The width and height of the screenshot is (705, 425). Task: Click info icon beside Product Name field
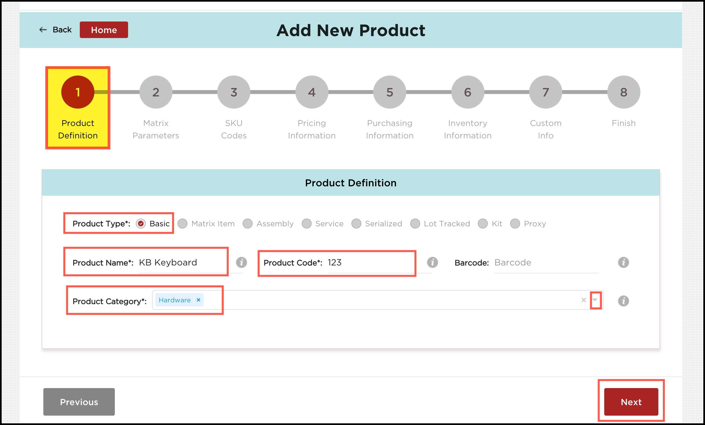point(241,262)
